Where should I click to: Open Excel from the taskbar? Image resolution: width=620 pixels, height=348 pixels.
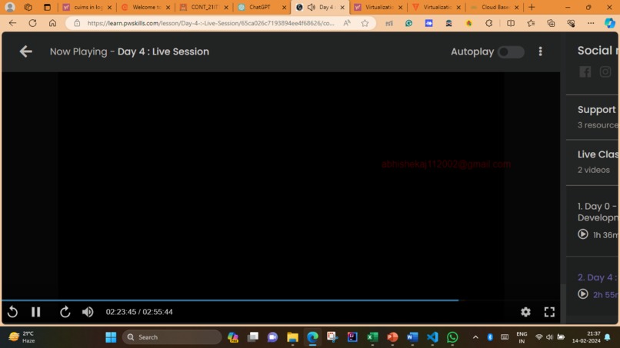[x=372, y=337]
